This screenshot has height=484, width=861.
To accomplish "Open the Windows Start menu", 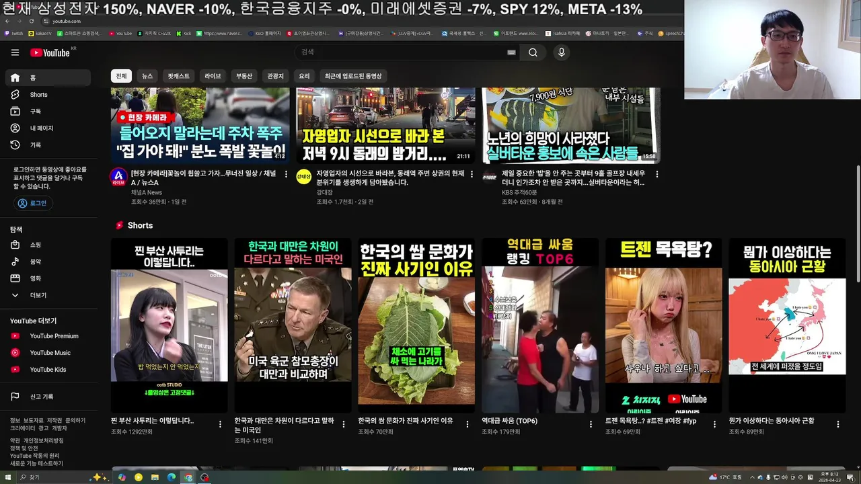I will (x=9, y=477).
